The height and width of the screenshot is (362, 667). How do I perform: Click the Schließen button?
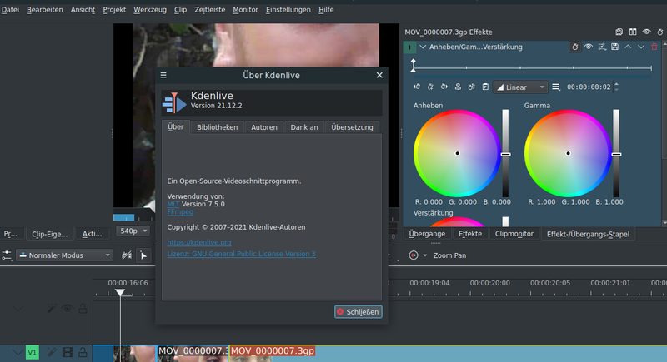click(359, 311)
